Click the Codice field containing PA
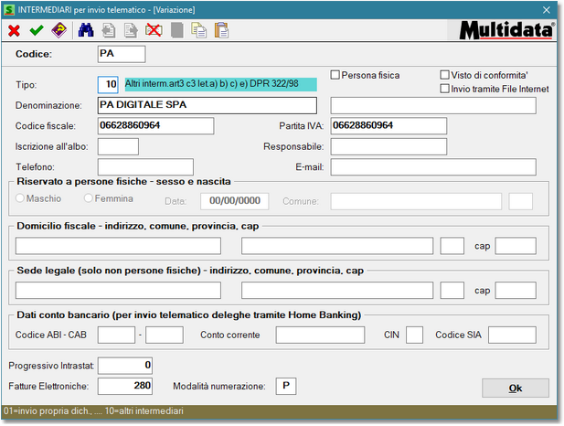The width and height of the screenshot is (564, 426). click(122, 54)
